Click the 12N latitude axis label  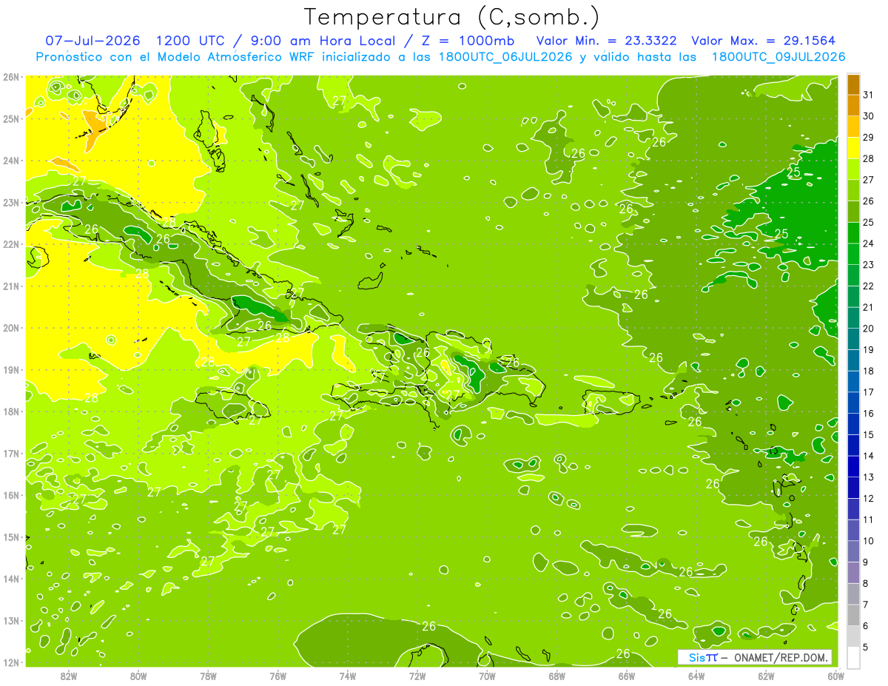11,662
